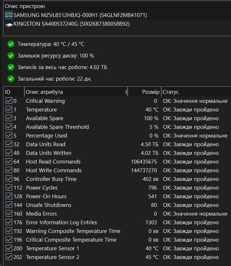
Task: Toggle the Unsafe Shutdowns checkbox
Action: tap(9, 205)
